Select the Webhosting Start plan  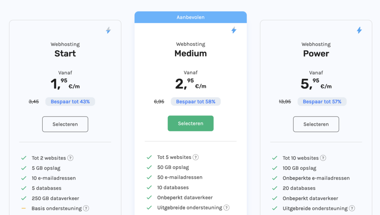coord(65,124)
